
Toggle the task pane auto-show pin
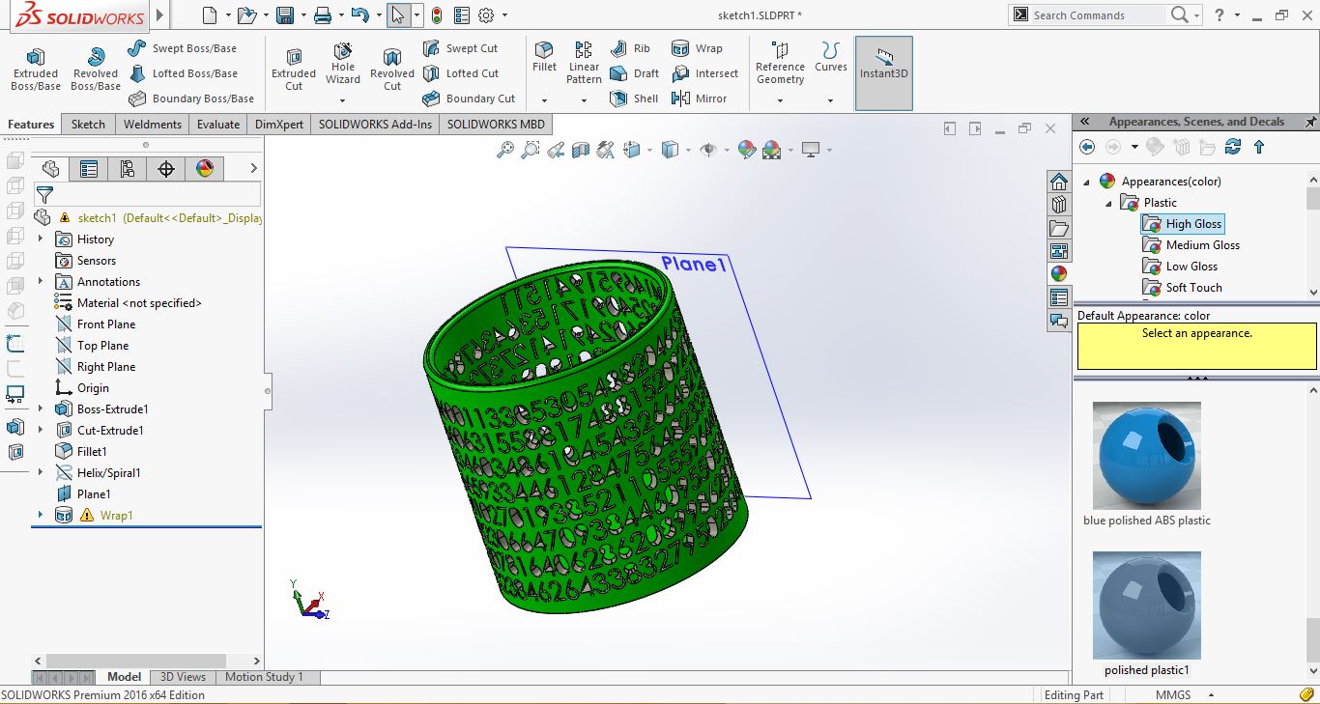(x=1310, y=122)
